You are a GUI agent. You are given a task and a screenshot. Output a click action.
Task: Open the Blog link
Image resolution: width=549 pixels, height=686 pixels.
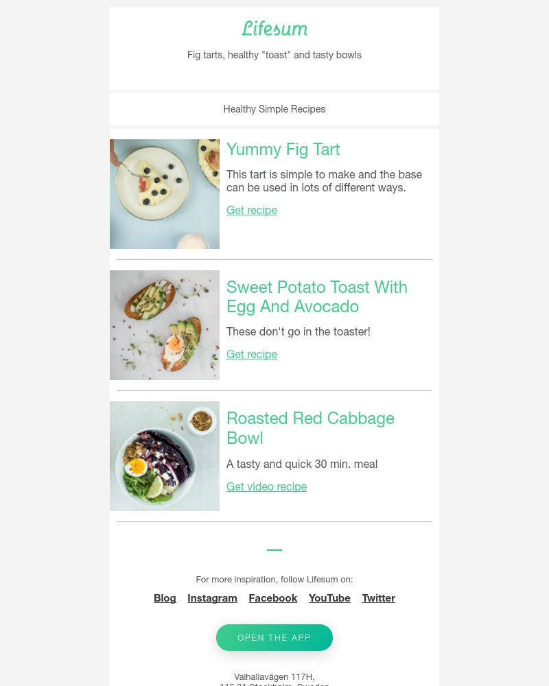(165, 598)
